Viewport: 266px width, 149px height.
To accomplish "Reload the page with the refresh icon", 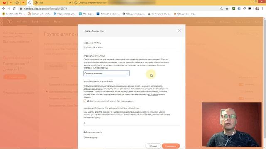I will pos(14,9).
